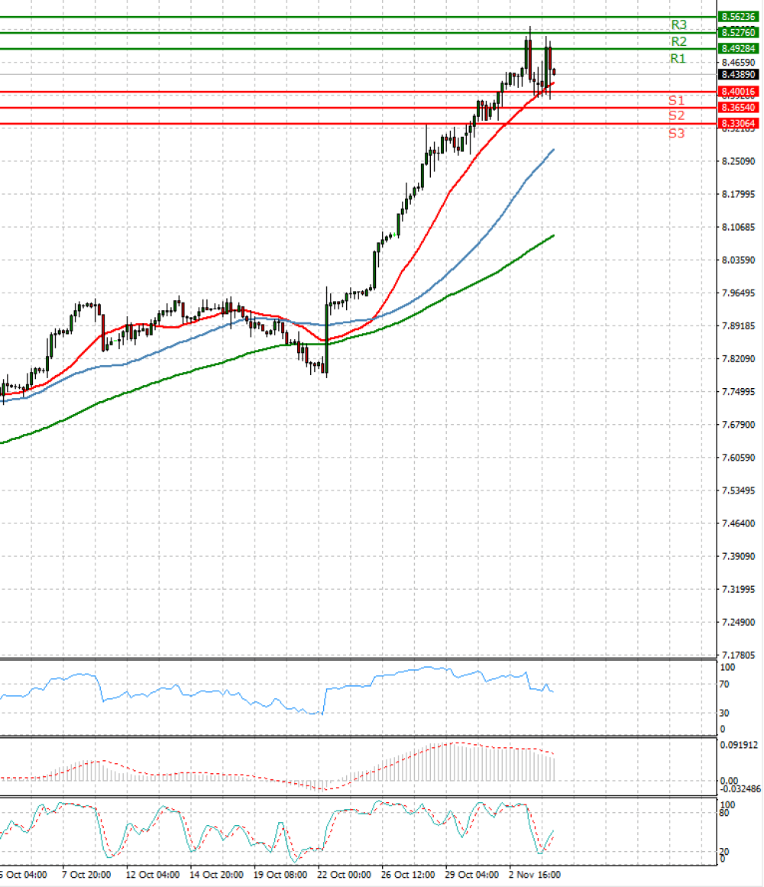Click the 8.46590 price axis value

pos(738,62)
